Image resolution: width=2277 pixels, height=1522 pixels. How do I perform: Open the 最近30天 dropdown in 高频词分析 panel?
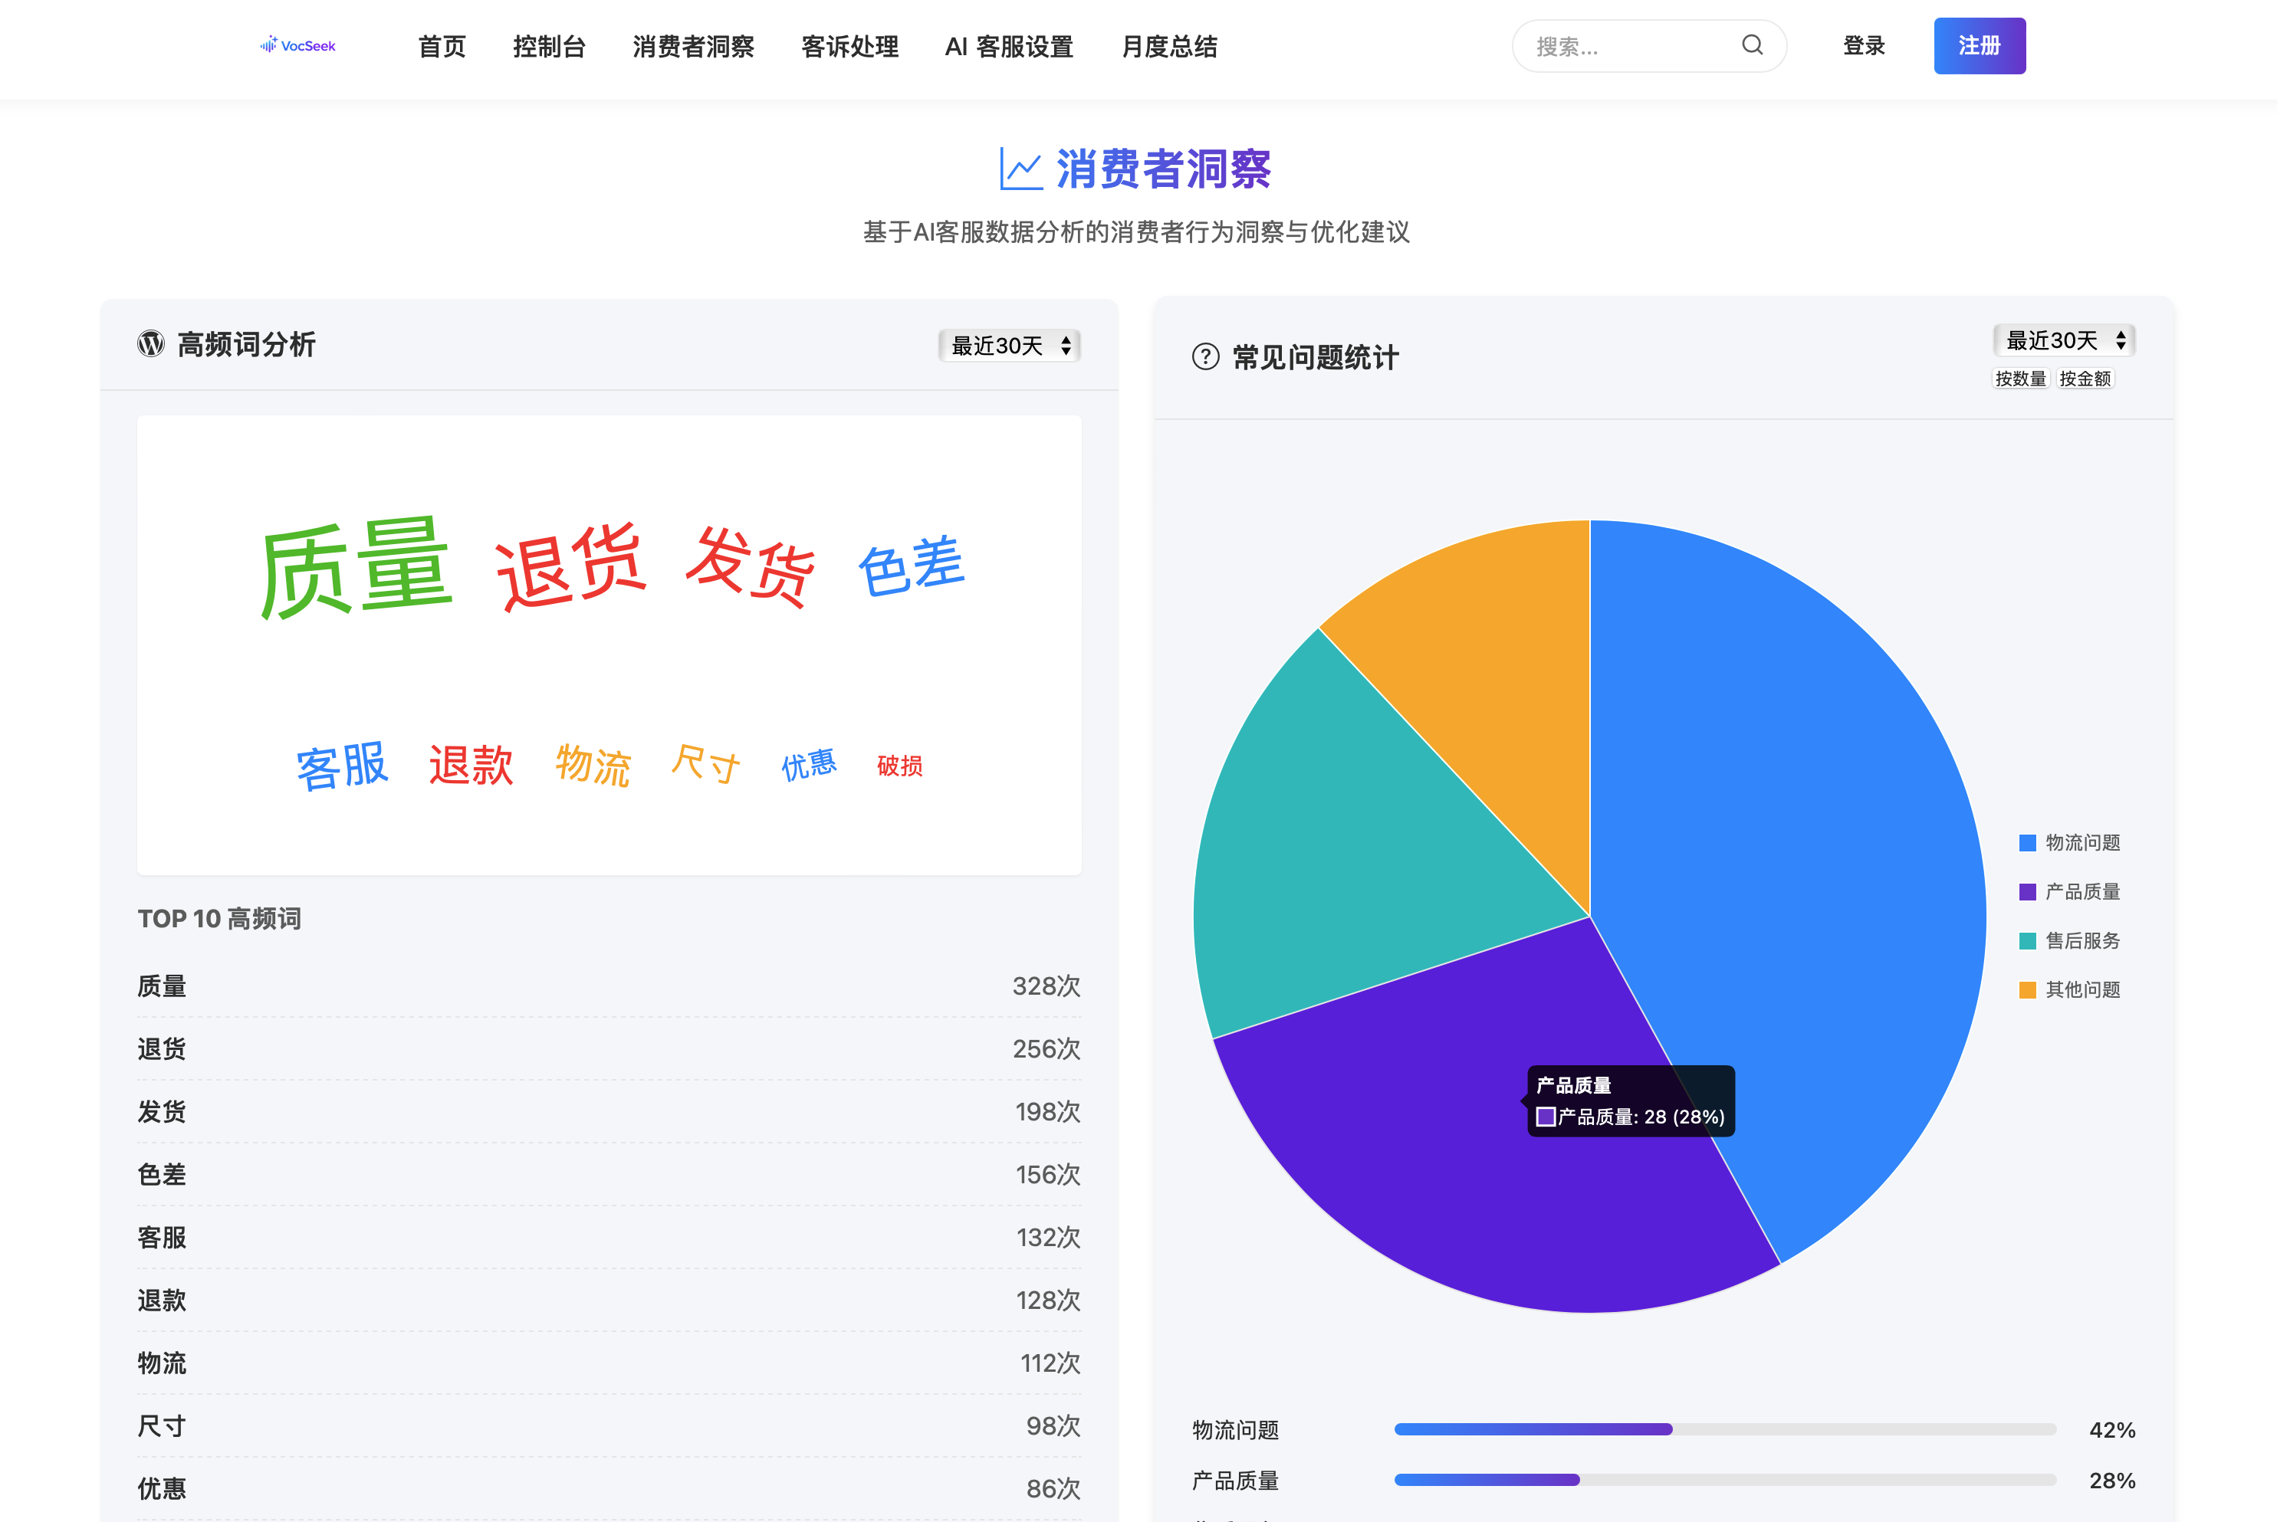pyautogui.click(x=1010, y=346)
